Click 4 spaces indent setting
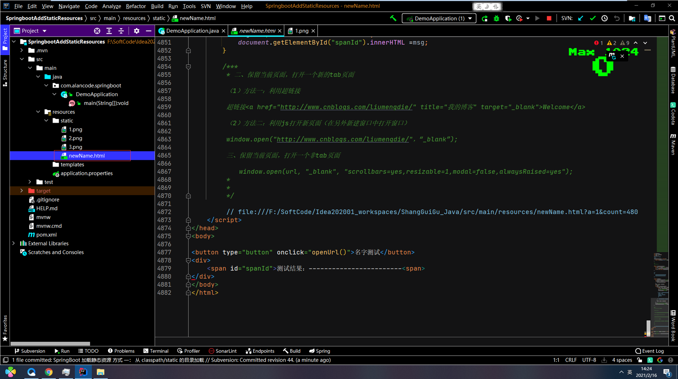Viewport: 678px width, 379px height. [x=622, y=360]
